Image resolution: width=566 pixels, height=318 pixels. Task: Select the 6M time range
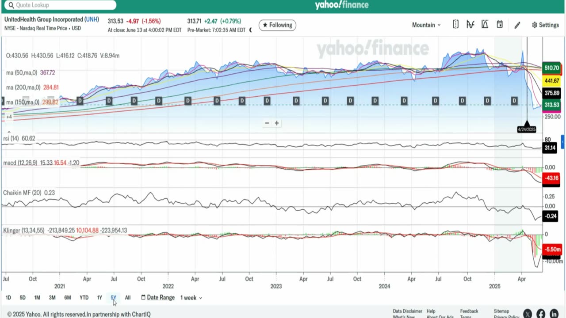68,298
